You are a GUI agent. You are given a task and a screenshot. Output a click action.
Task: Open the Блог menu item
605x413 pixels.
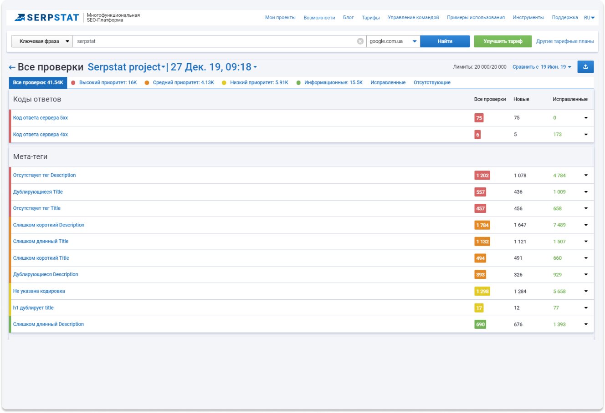(349, 18)
